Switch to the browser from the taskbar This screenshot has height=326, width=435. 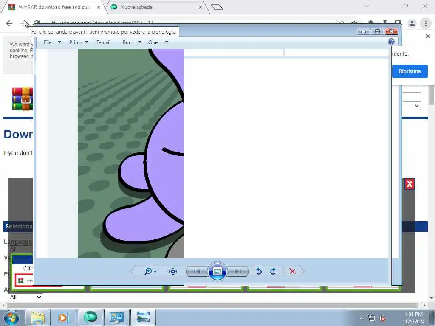click(90, 318)
